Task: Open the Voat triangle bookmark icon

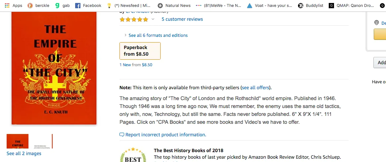Action: pos(250,5)
